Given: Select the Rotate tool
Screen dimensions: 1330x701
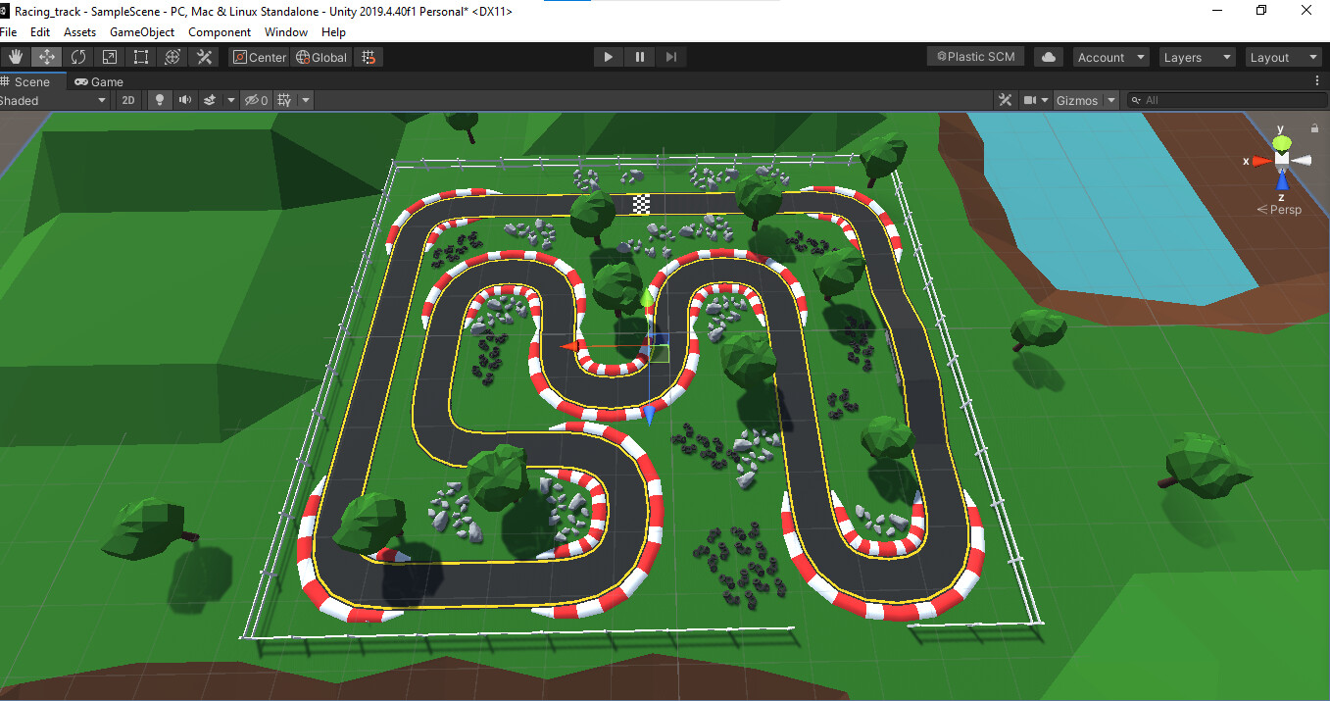Looking at the screenshot, I should coord(77,56).
